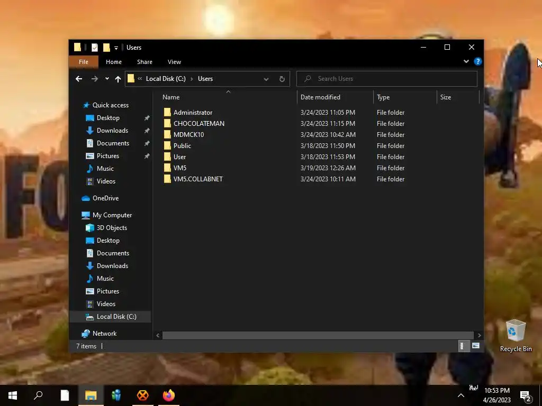Screen dimensions: 542x406
Task: Click New folder icon in quick access toolbar
Action: (106, 47)
